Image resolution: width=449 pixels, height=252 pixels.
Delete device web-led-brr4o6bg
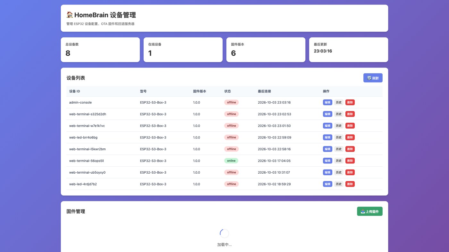pyautogui.click(x=350, y=138)
